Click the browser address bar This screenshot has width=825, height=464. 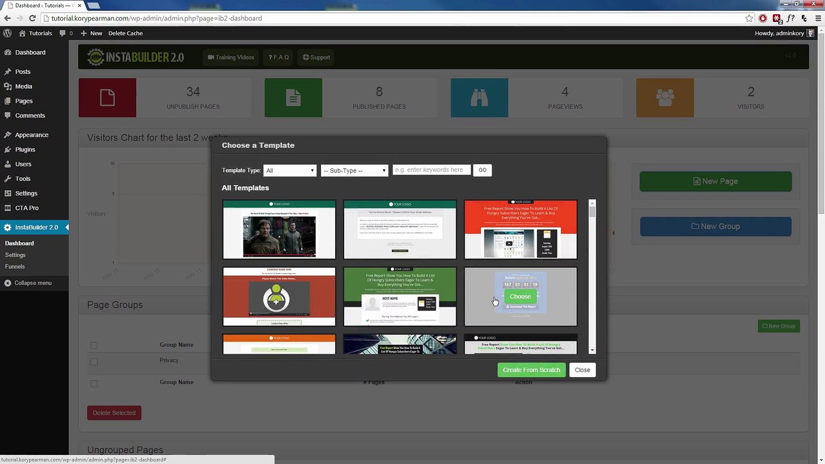click(393, 18)
